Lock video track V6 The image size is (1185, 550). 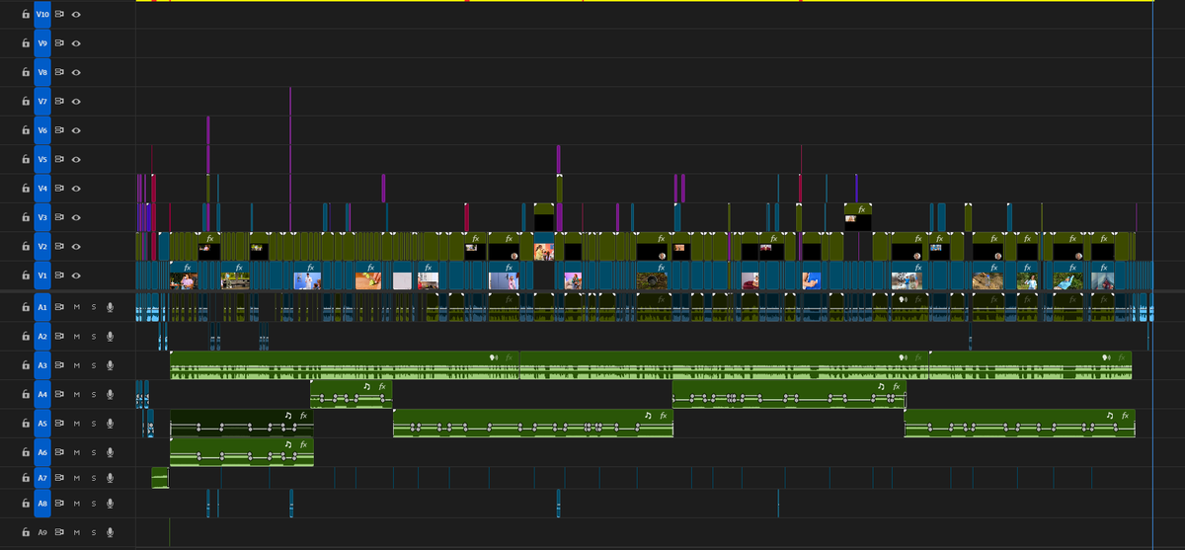(26, 130)
